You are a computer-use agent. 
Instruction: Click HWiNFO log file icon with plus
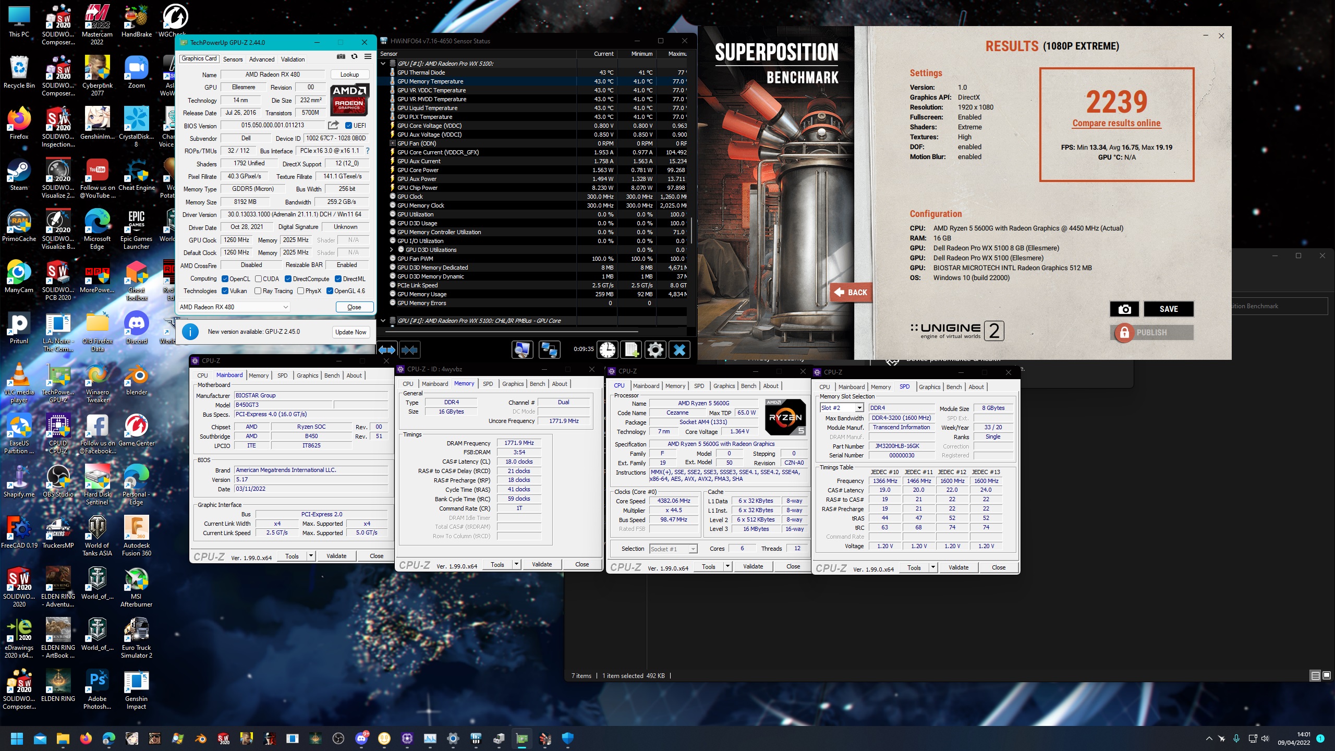tap(631, 350)
